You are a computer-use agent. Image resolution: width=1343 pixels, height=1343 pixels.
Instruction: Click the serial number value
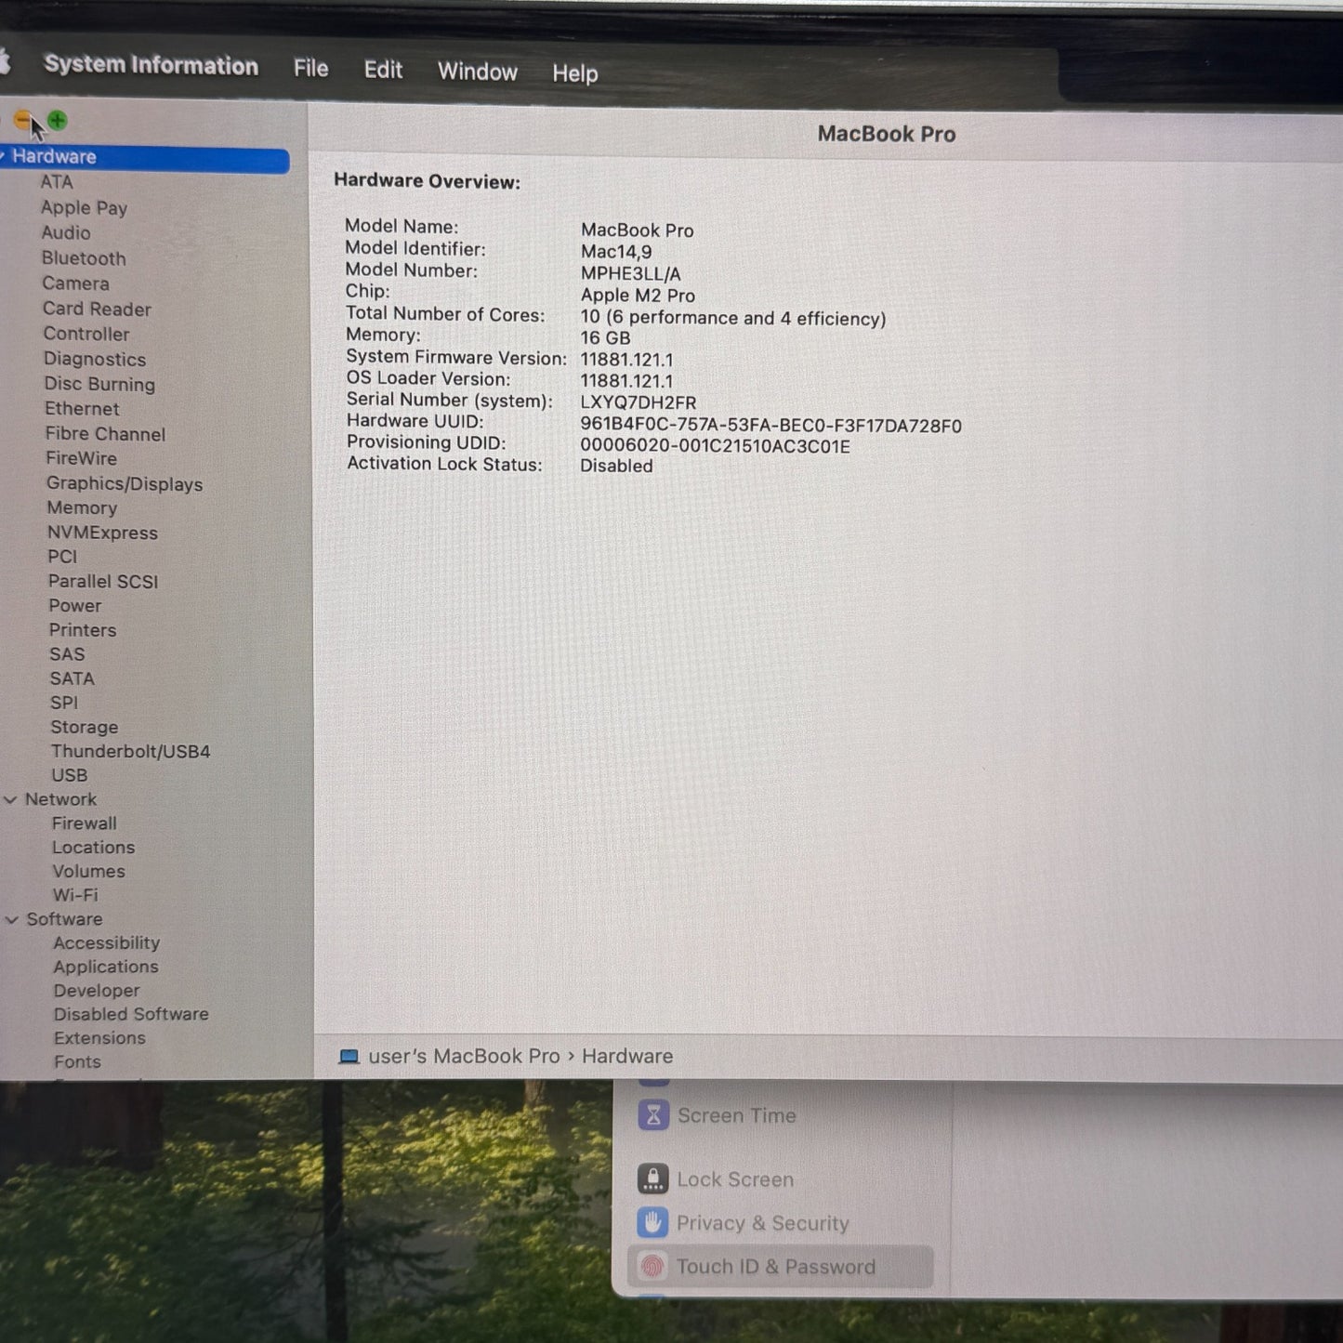pos(638,402)
